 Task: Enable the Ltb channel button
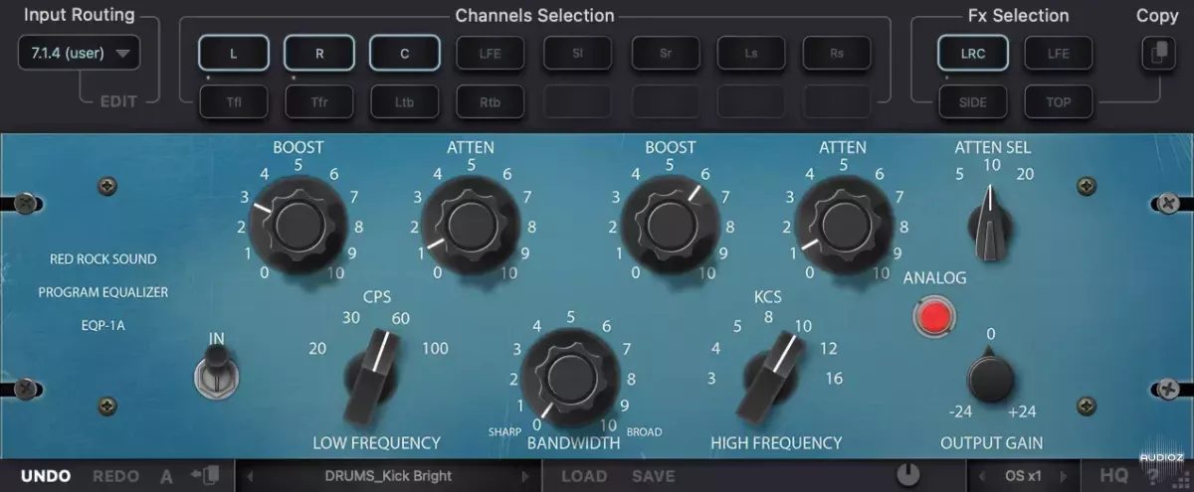(x=405, y=100)
